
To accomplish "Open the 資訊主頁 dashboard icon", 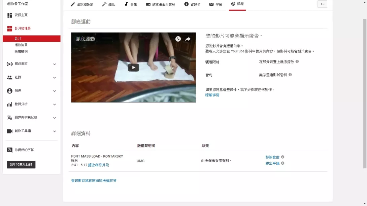I will [10, 15].
